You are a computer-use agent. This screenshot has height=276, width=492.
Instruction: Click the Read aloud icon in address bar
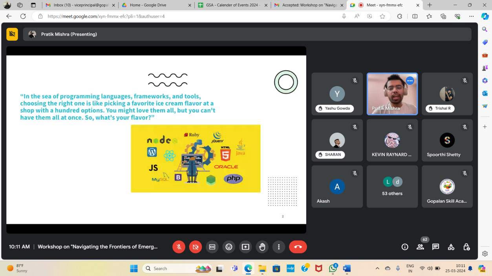pos(357,16)
